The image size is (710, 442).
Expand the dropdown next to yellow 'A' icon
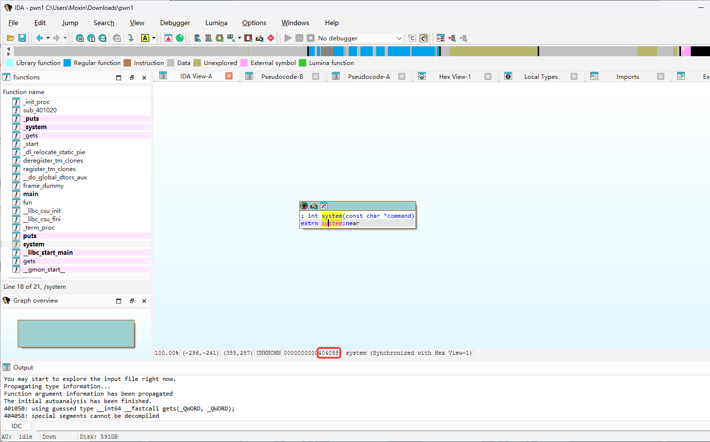coord(154,38)
